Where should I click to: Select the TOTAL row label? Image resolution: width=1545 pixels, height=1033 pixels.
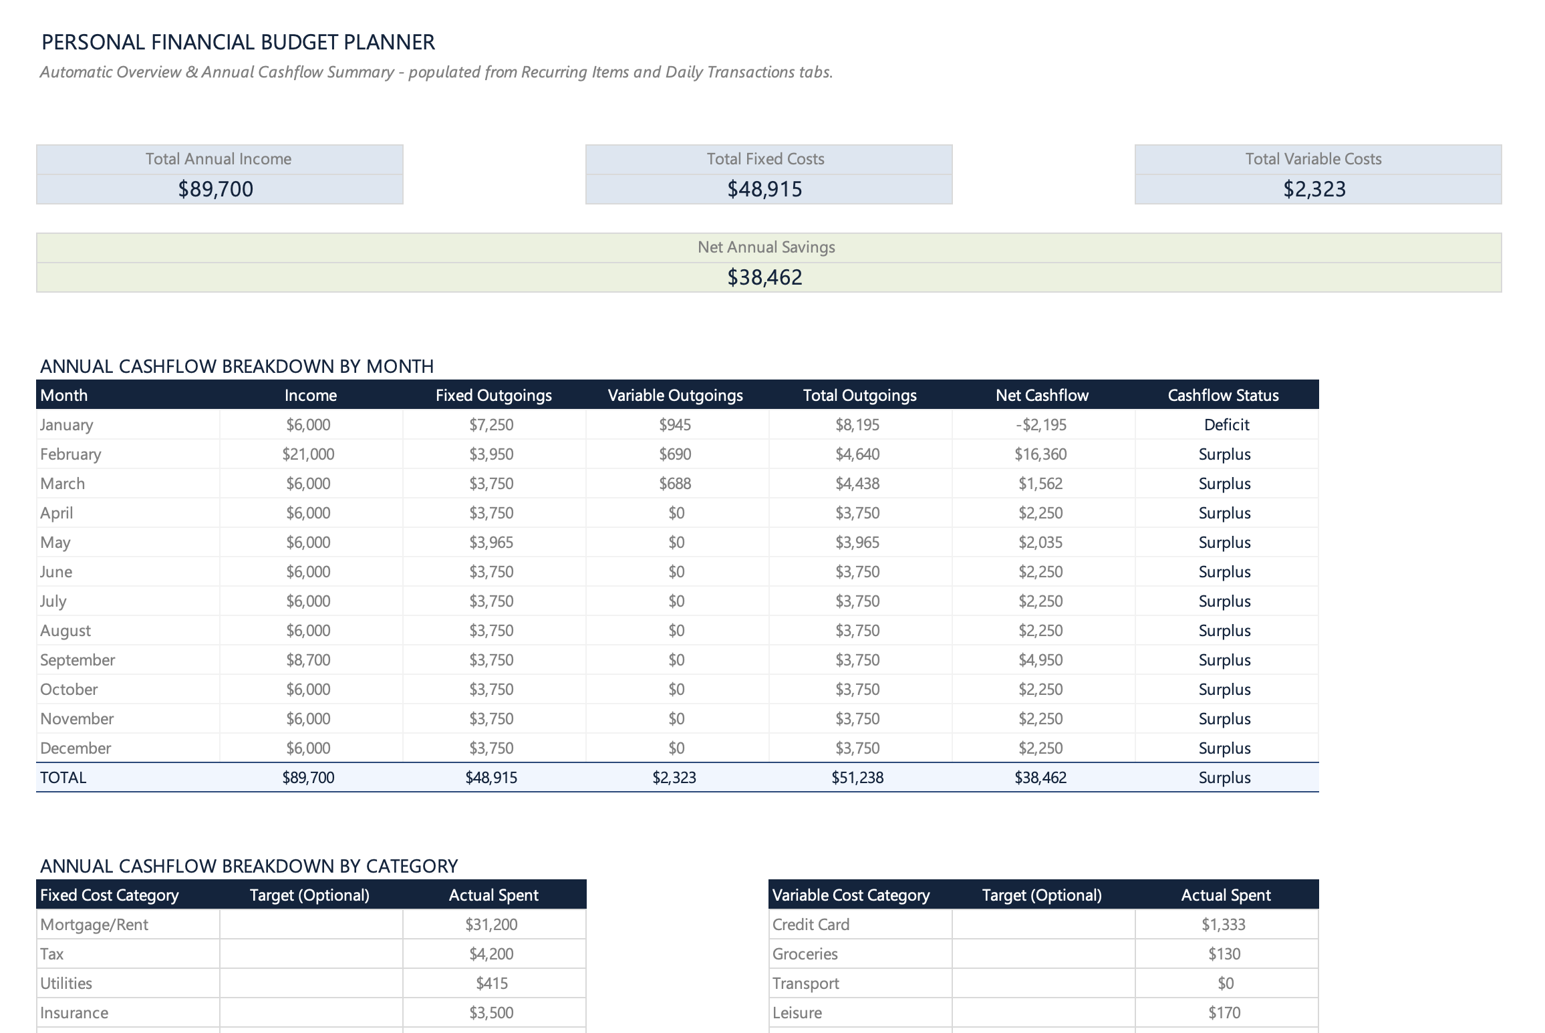click(x=63, y=778)
